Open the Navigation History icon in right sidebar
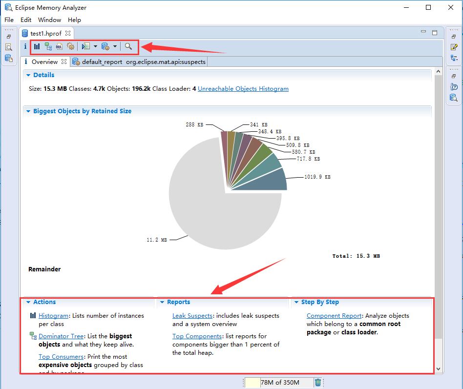Screen dimensions: 463x389 pos(454,58)
